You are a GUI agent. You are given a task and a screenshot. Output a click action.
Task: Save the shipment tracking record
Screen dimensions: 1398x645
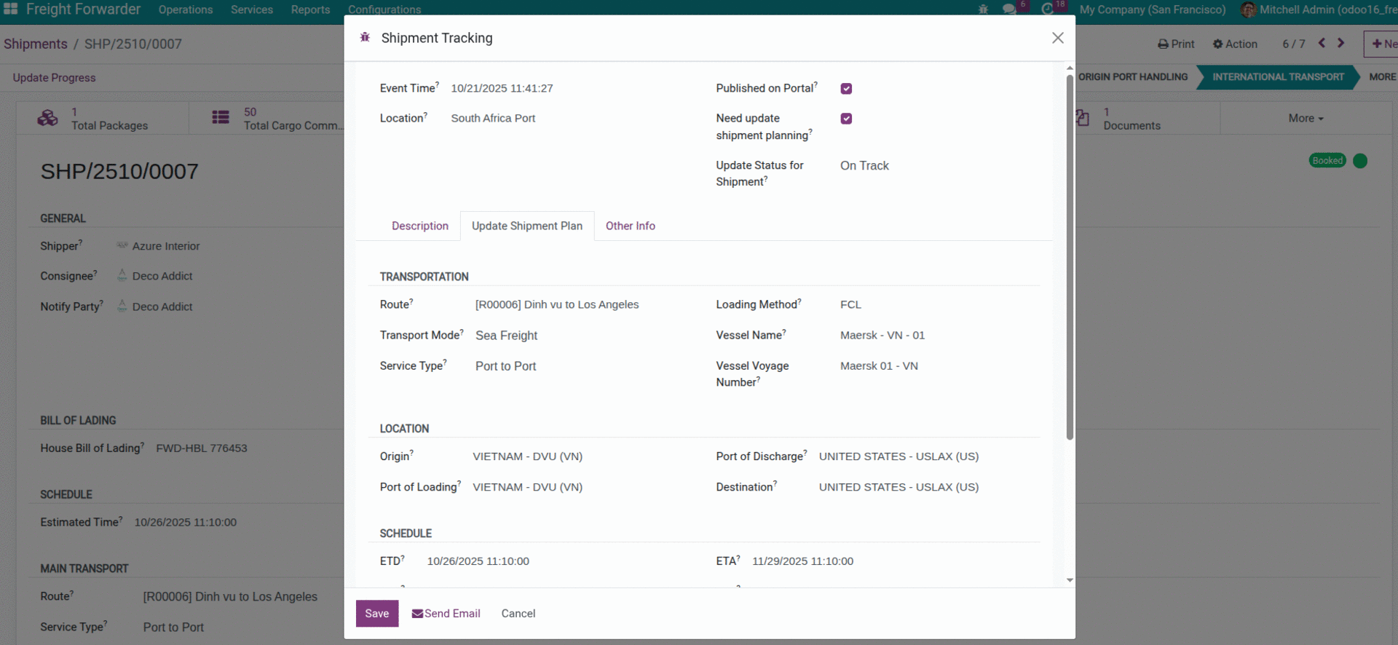click(x=376, y=614)
